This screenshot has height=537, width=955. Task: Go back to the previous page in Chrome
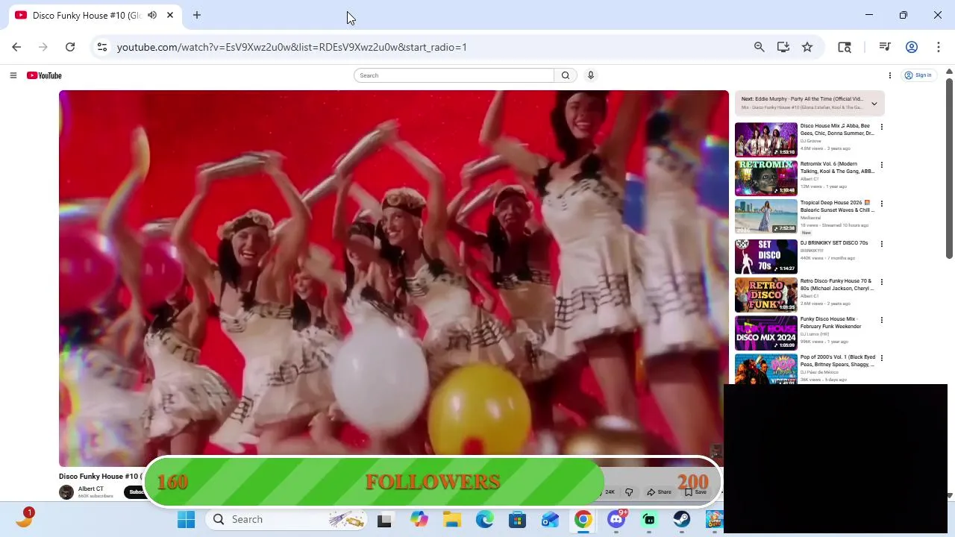(x=16, y=47)
